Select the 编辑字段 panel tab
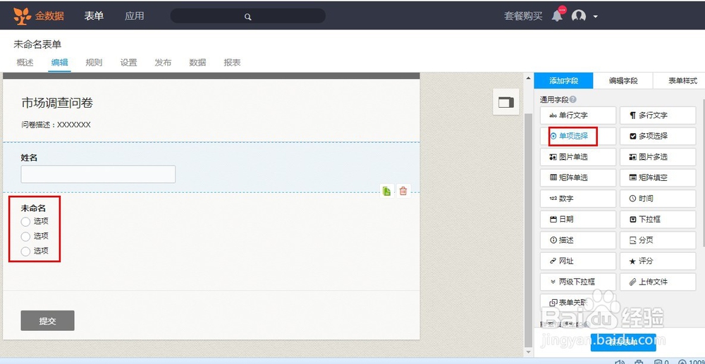The width and height of the screenshot is (705, 364). [623, 81]
